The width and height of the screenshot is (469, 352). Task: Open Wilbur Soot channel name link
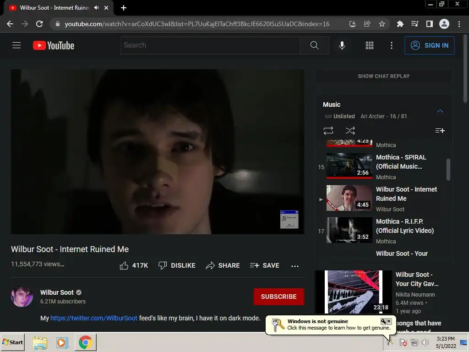point(57,292)
